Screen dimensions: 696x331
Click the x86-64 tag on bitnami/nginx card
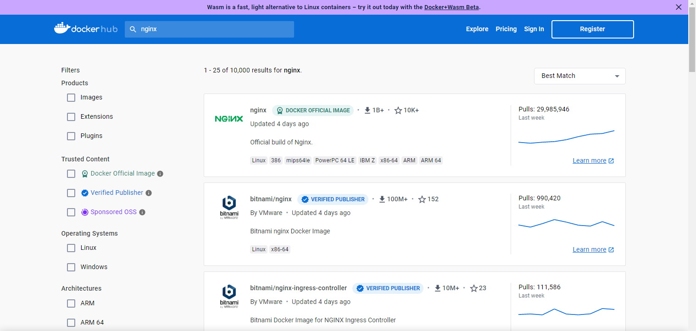tap(279, 249)
